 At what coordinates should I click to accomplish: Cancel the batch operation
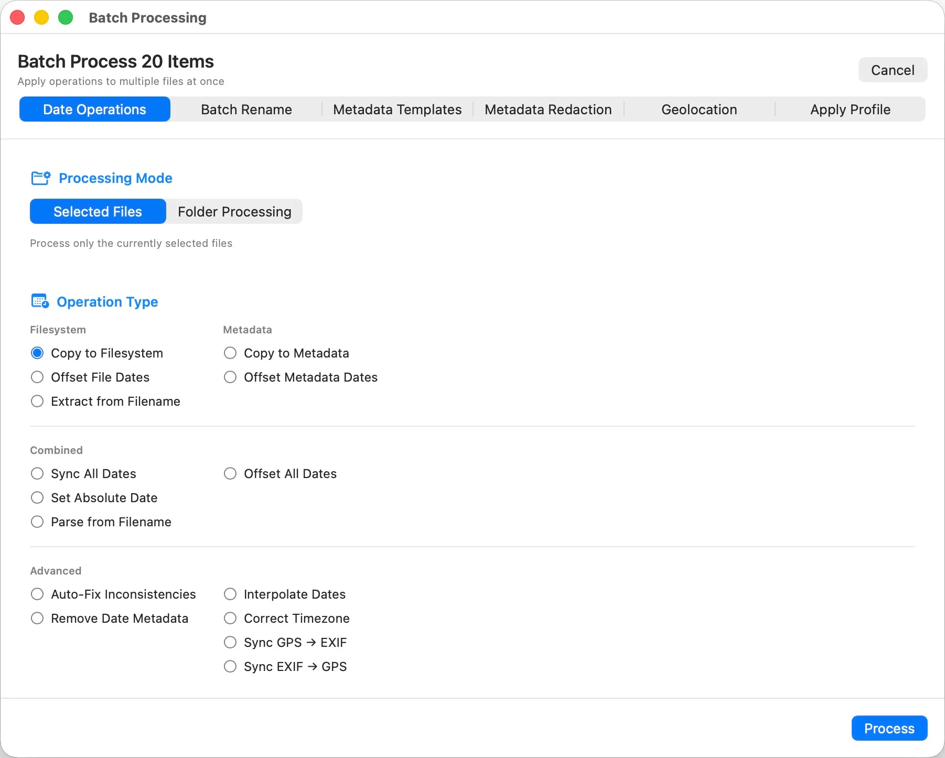click(x=893, y=70)
